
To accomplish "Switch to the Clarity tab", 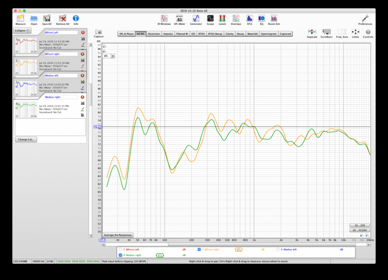I will click(229, 34).
